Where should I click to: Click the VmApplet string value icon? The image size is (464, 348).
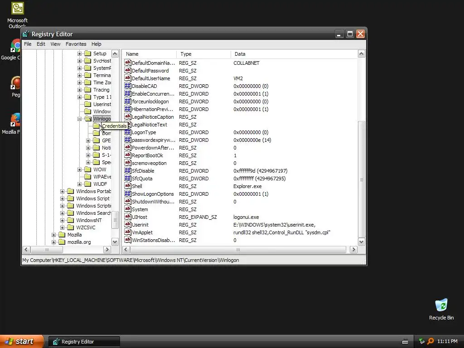[x=127, y=232]
